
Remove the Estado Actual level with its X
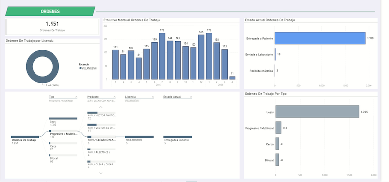point(191,97)
